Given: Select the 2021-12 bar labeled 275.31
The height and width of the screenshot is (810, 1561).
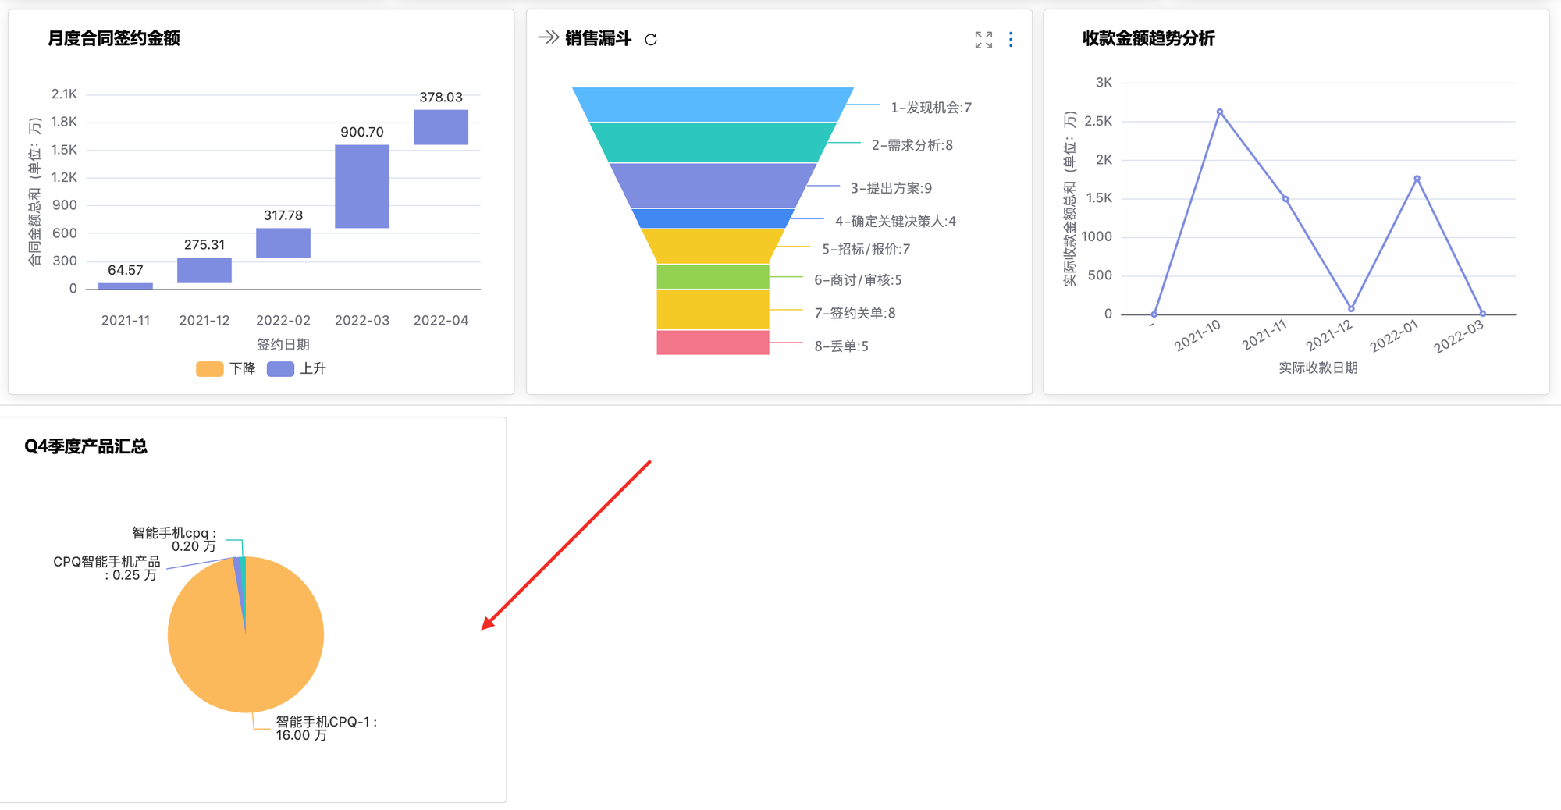Looking at the screenshot, I should click(x=204, y=270).
